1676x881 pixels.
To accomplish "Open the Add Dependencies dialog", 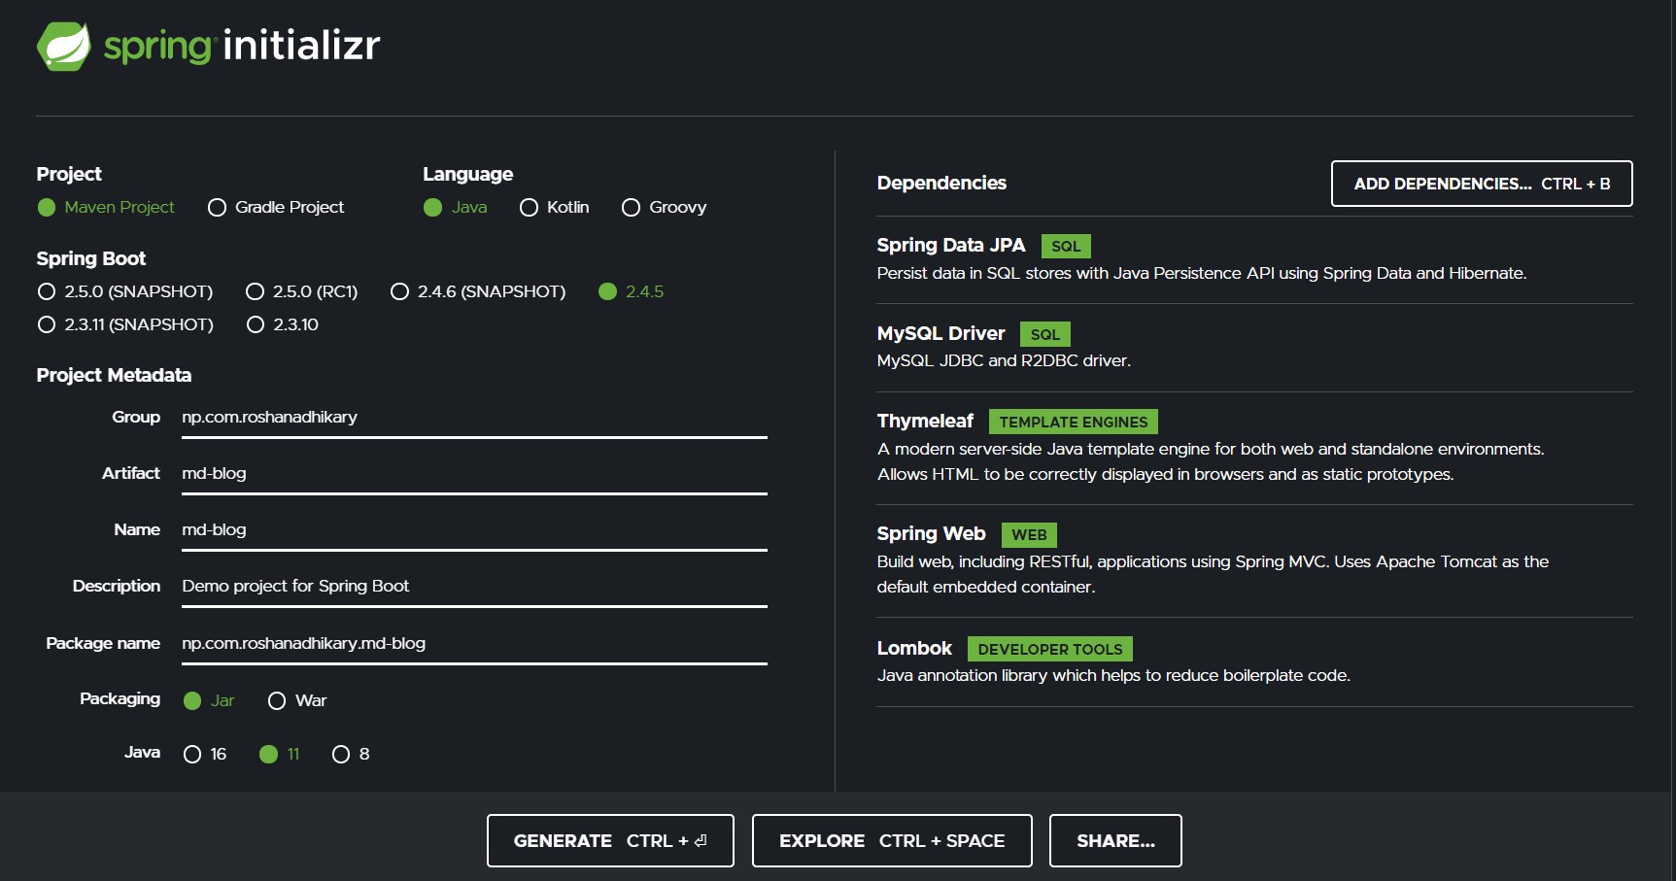I will tap(1482, 184).
